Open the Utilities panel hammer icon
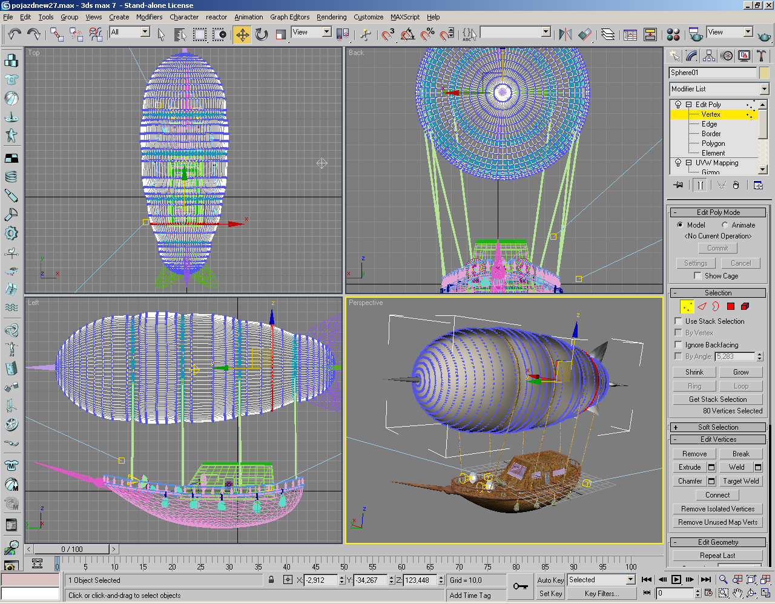Viewport: 775px width, 604px height. click(762, 56)
